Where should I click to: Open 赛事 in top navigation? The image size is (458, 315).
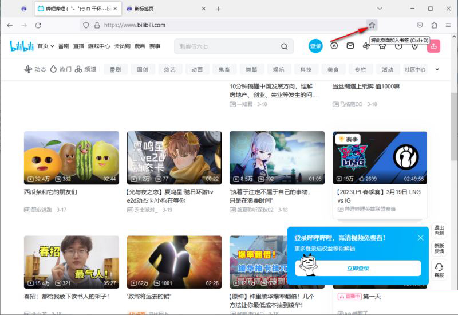pyautogui.click(x=155, y=46)
